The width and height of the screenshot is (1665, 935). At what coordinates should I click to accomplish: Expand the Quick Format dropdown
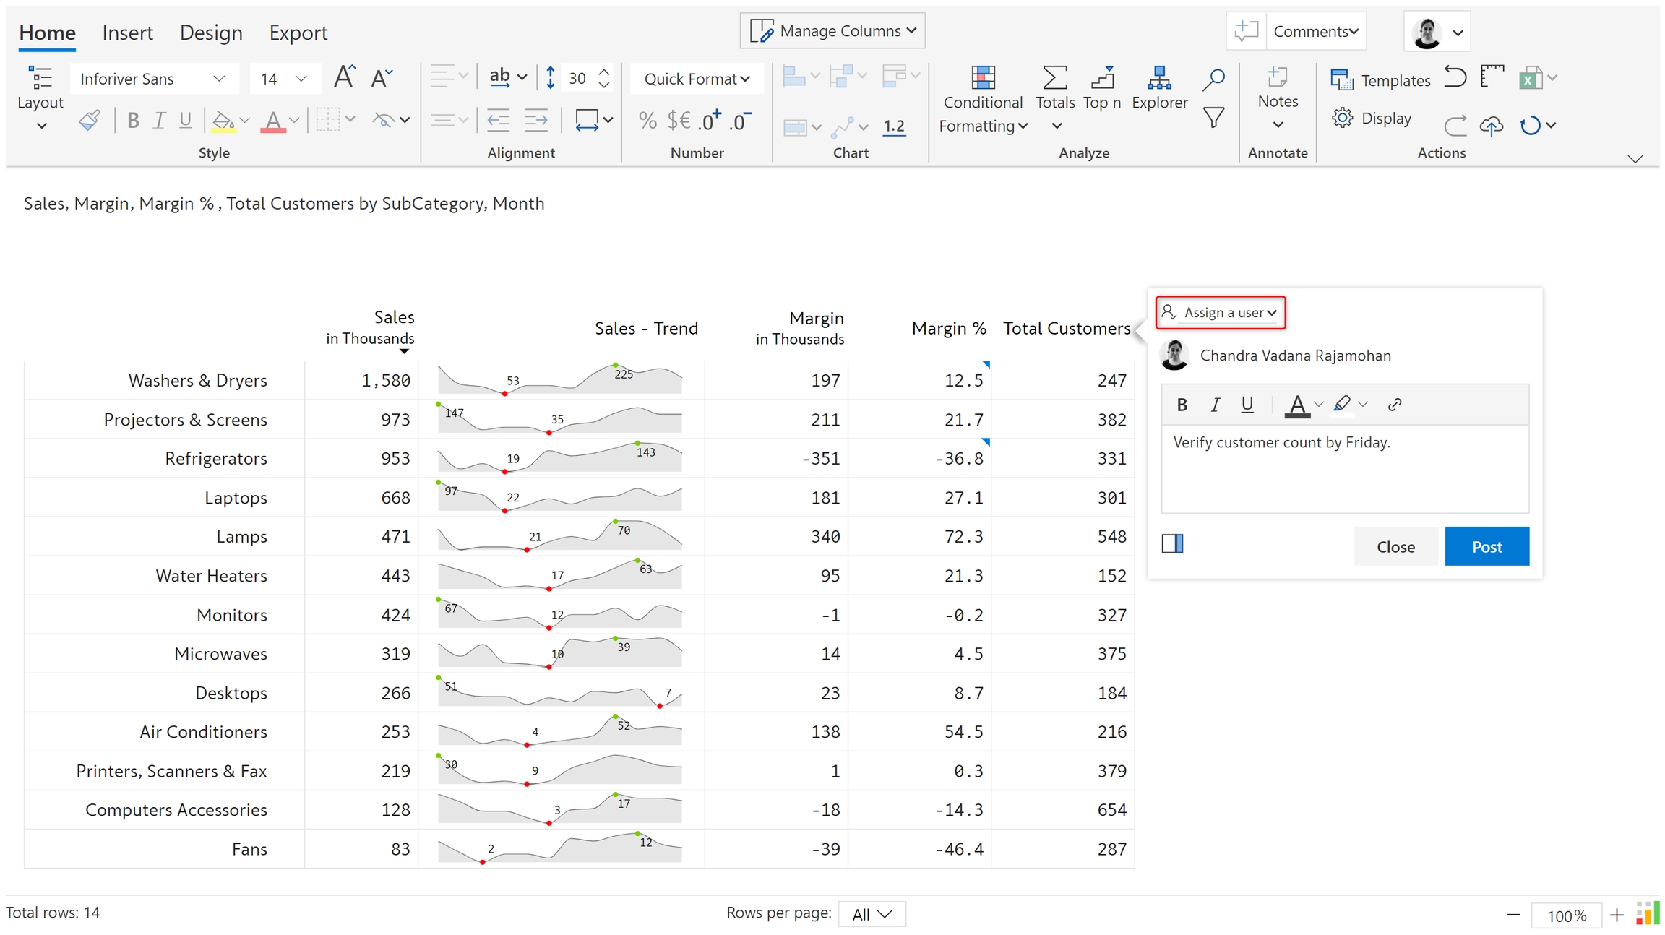point(697,79)
